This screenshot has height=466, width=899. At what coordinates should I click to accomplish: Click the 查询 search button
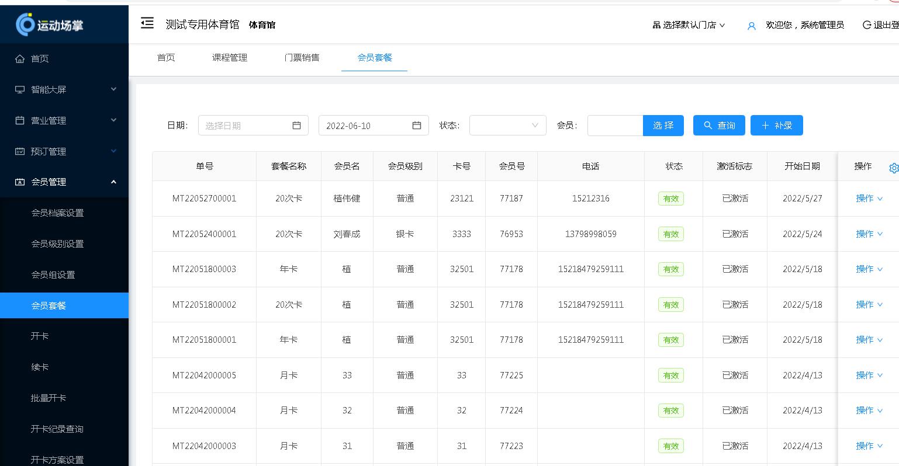719,125
